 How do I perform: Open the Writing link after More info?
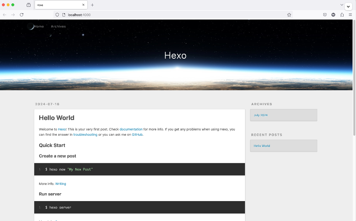pyautogui.click(x=61, y=183)
